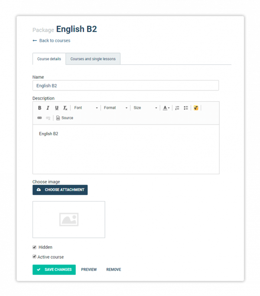Click the insert link icon

[39, 118]
